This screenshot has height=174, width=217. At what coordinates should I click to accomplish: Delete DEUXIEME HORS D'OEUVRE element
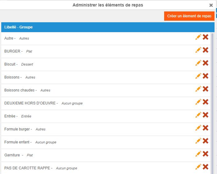coord(206,102)
